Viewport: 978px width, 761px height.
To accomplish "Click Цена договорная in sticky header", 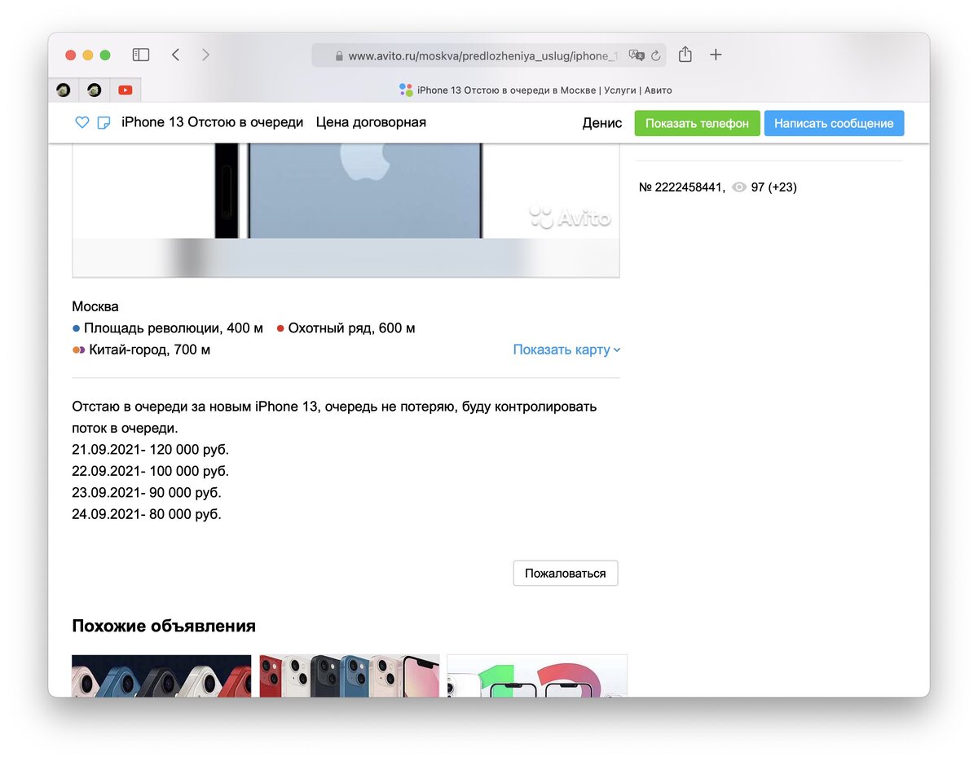I will point(371,122).
